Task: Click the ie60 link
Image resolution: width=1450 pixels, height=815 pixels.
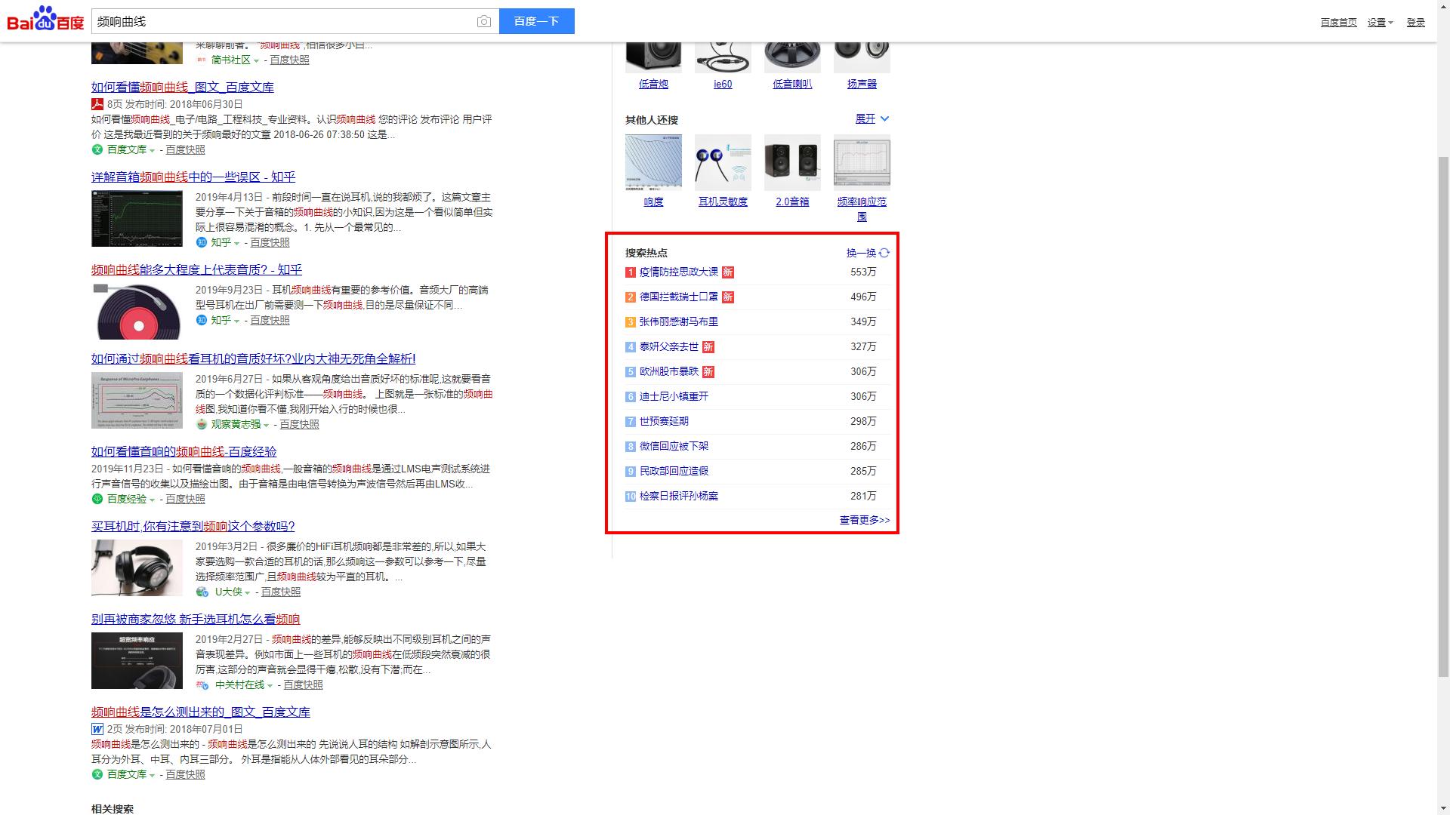Action: pyautogui.click(x=723, y=84)
